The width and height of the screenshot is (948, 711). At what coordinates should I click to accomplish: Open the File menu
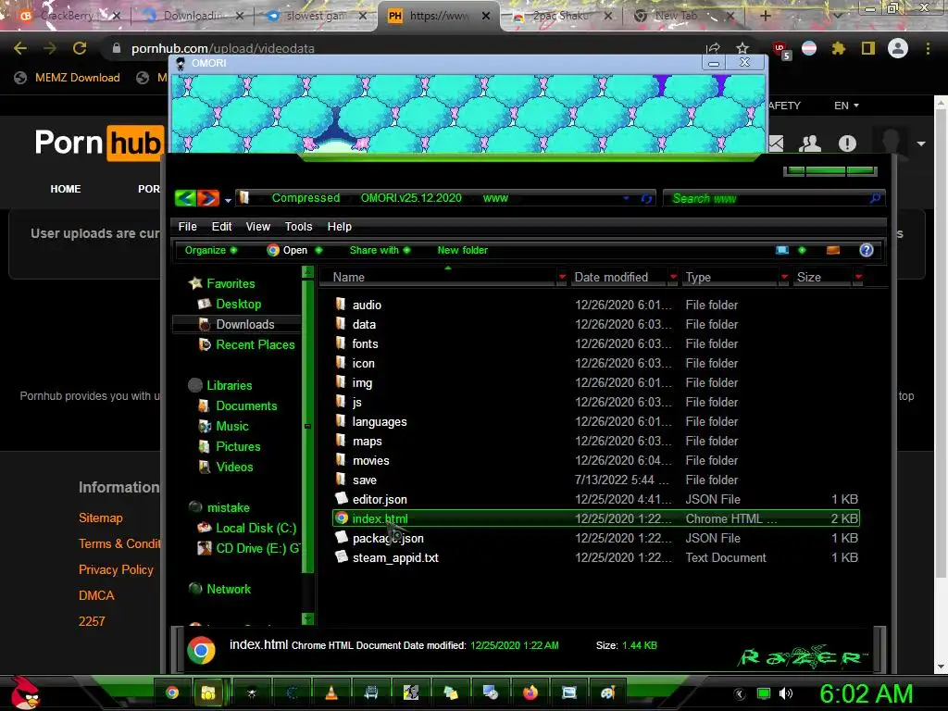click(187, 226)
